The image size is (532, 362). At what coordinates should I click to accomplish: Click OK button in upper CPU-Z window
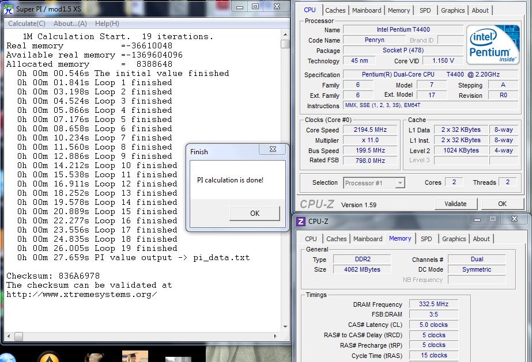pos(502,204)
